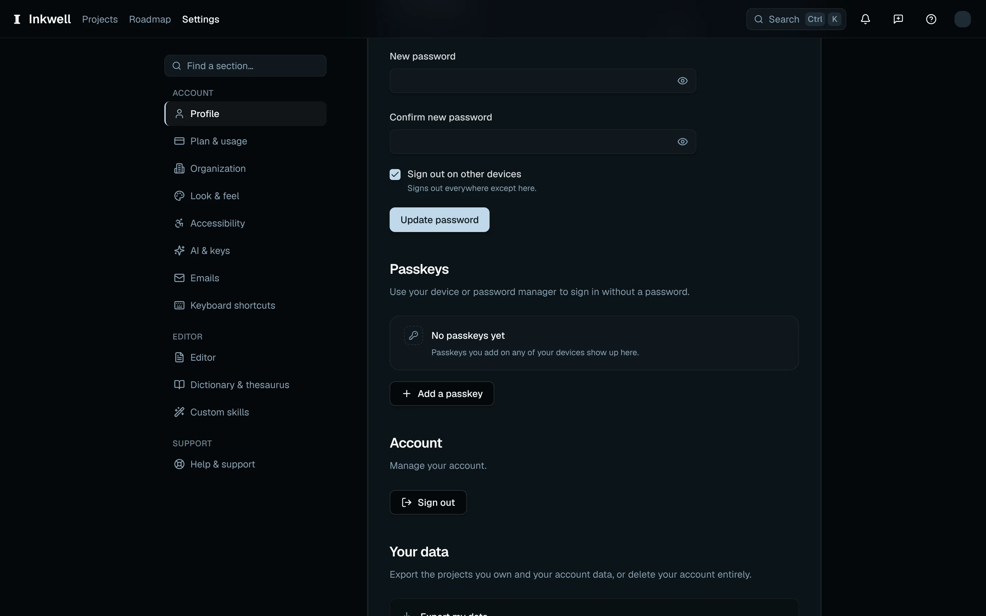Viewport: 986px width, 616px height.
Task: Click the Accessibility wheelchair icon
Action: point(179,223)
